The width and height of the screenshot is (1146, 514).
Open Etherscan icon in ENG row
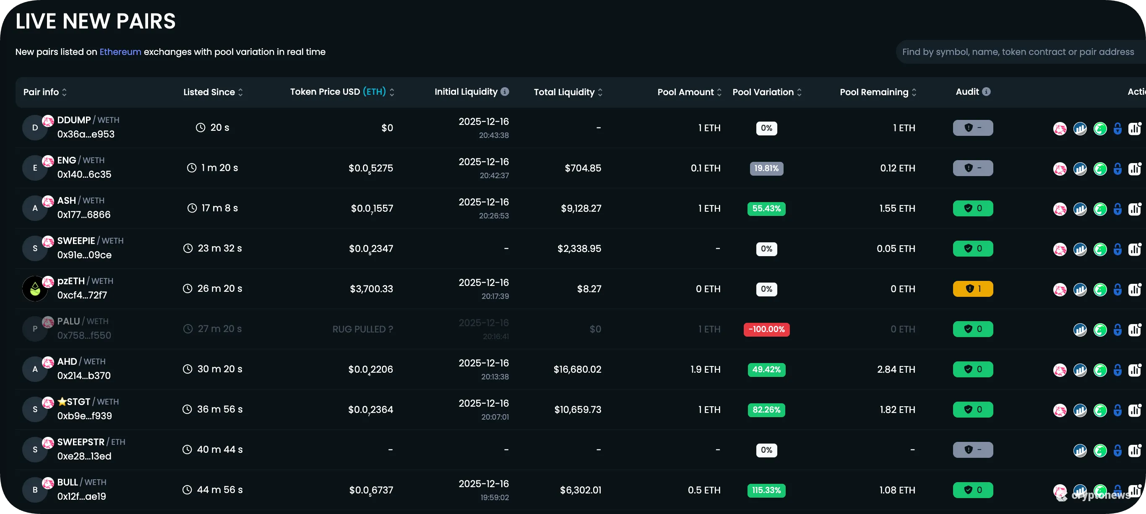coord(1080,169)
